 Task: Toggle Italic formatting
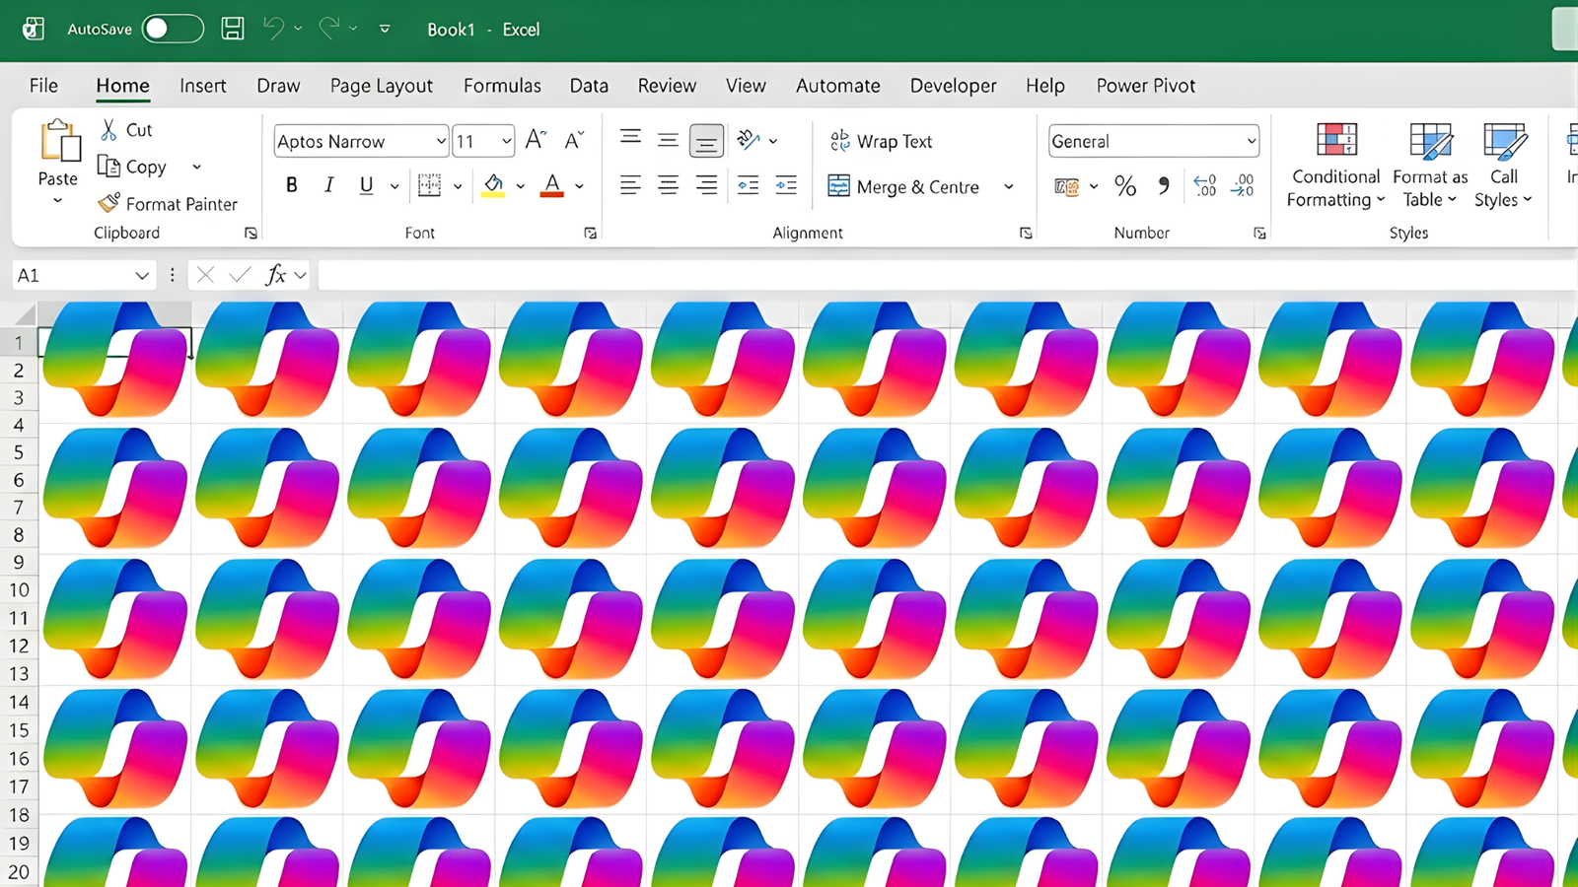329,185
